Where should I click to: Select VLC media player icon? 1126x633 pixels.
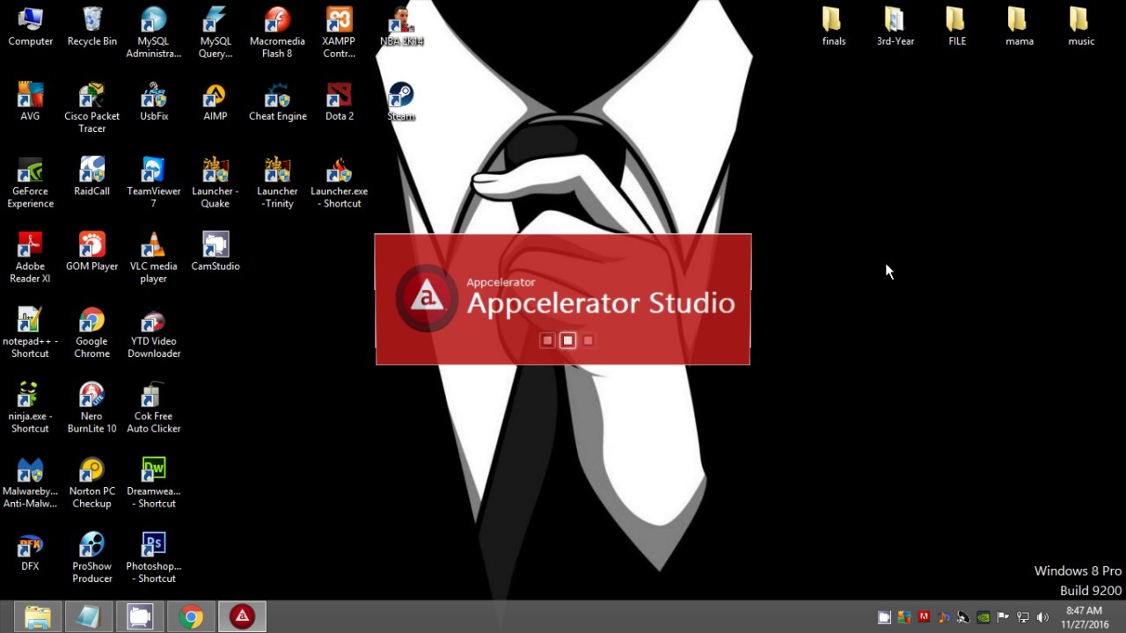pyautogui.click(x=154, y=258)
